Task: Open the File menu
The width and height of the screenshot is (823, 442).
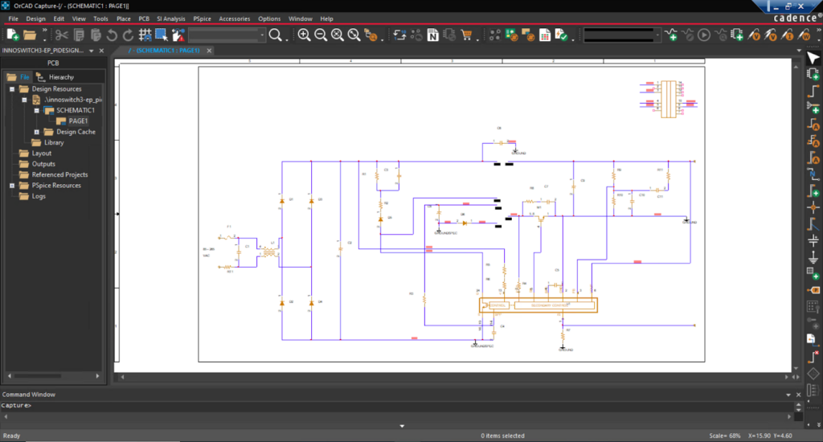Action: tap(13, 19)
